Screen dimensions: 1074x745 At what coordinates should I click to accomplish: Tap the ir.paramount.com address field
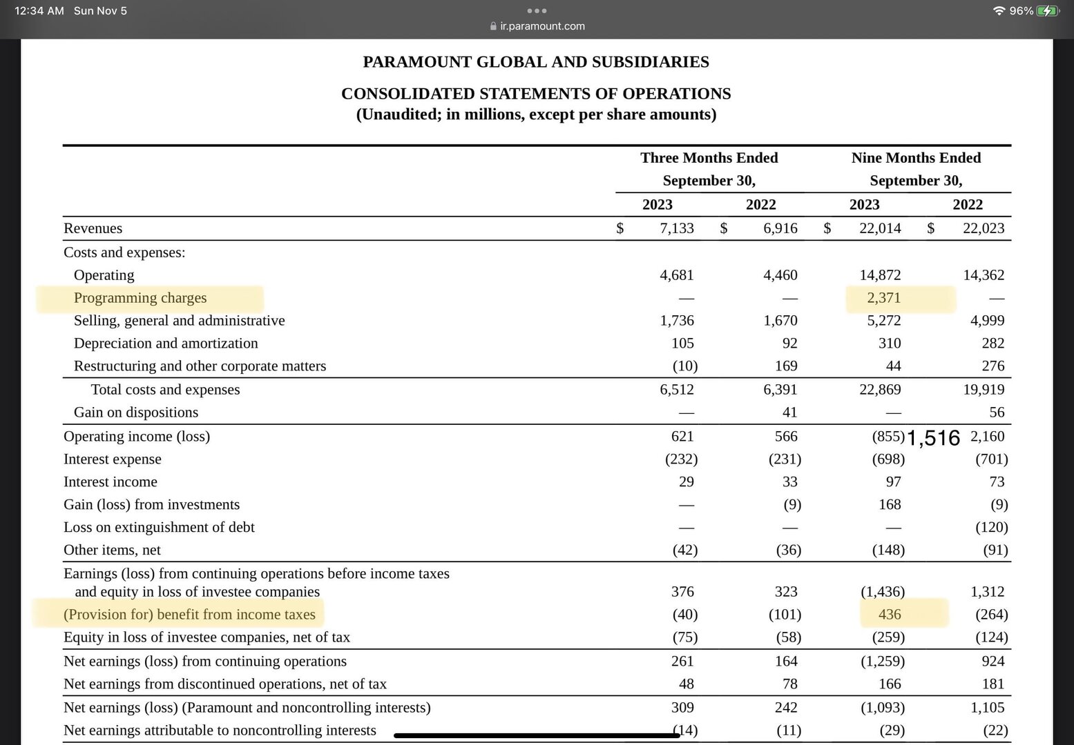[541, 26]
